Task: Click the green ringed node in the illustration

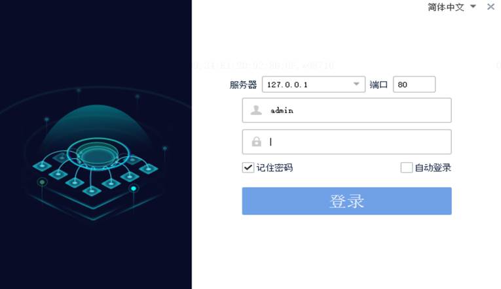Action: pyautogui.click(x=42, y=182)
